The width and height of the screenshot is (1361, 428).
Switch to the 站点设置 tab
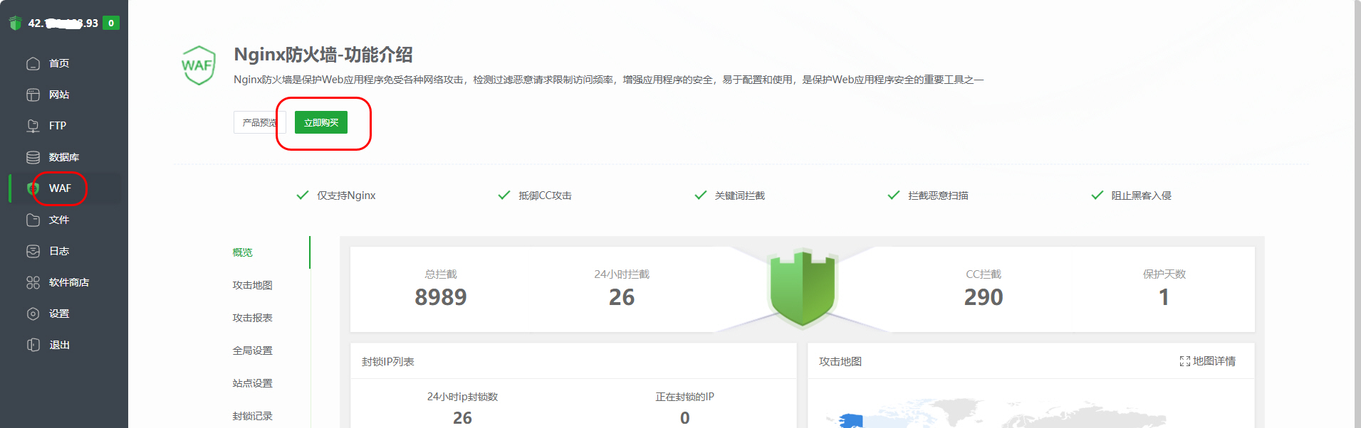pos(252,383)
